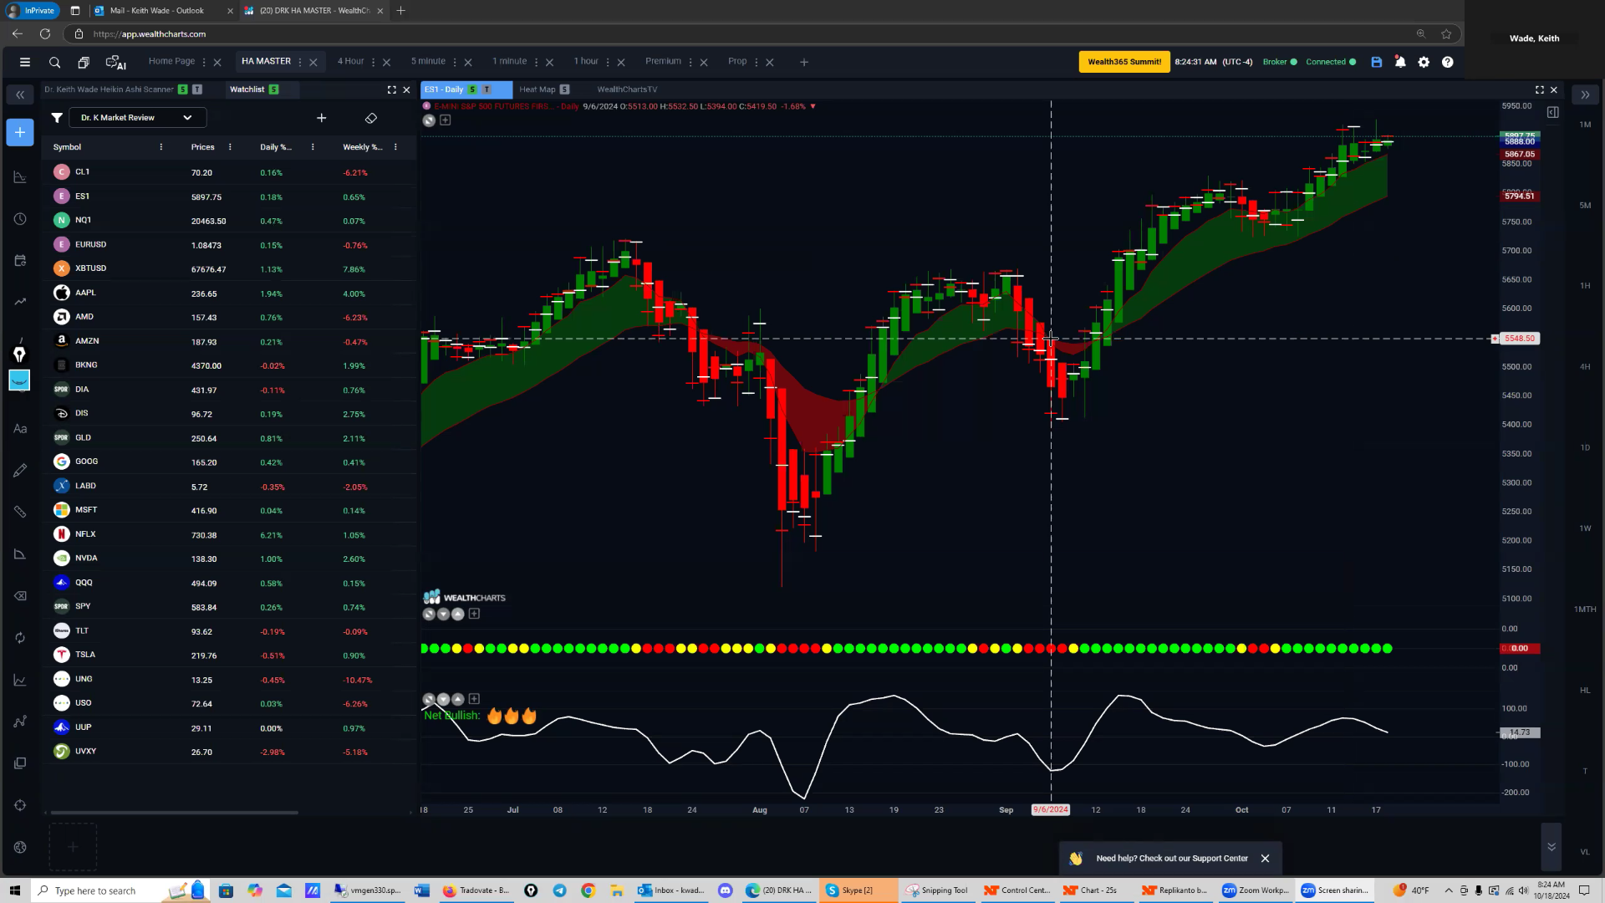
Task: Toggle the S badge on the Watchlist tab
Action: [273, 89]
